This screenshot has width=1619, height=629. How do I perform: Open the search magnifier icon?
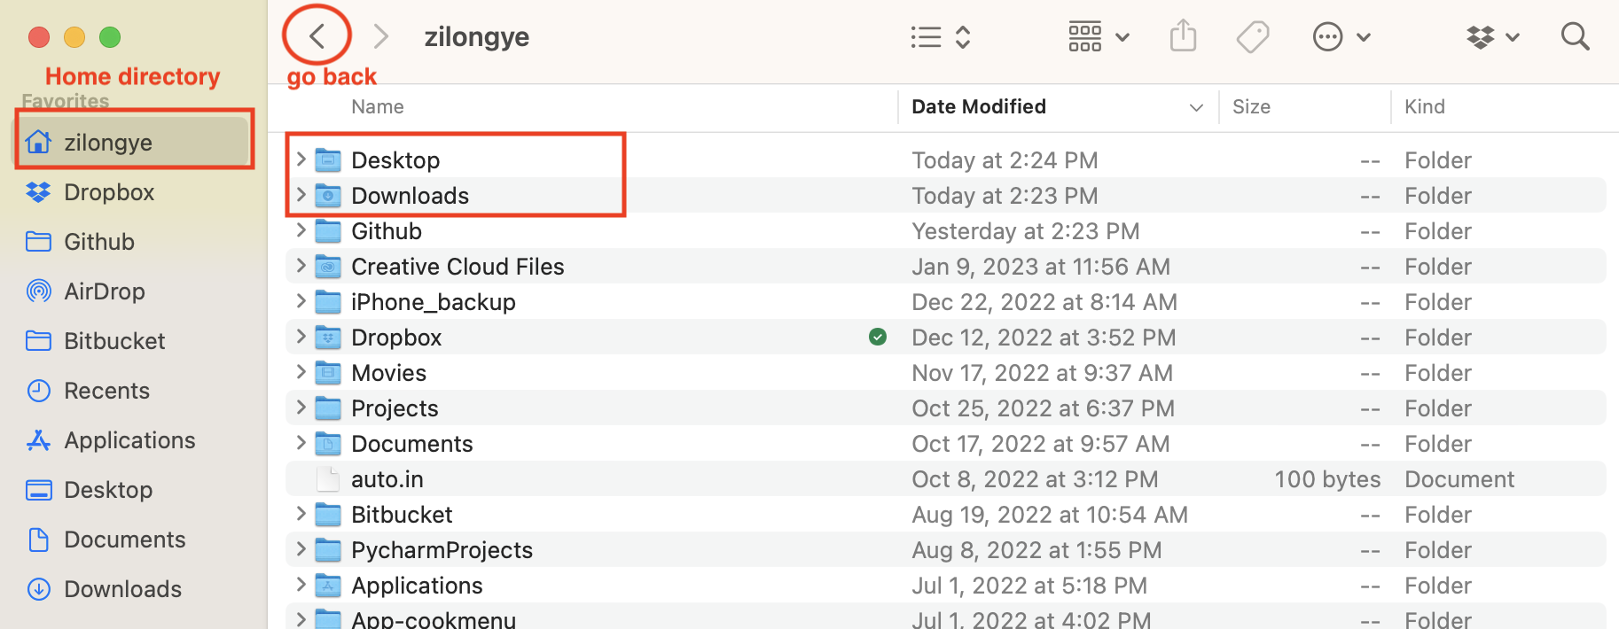pyautogui.click(x=1575, y=36)
